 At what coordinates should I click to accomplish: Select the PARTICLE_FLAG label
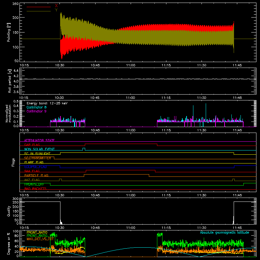point(36,175)
